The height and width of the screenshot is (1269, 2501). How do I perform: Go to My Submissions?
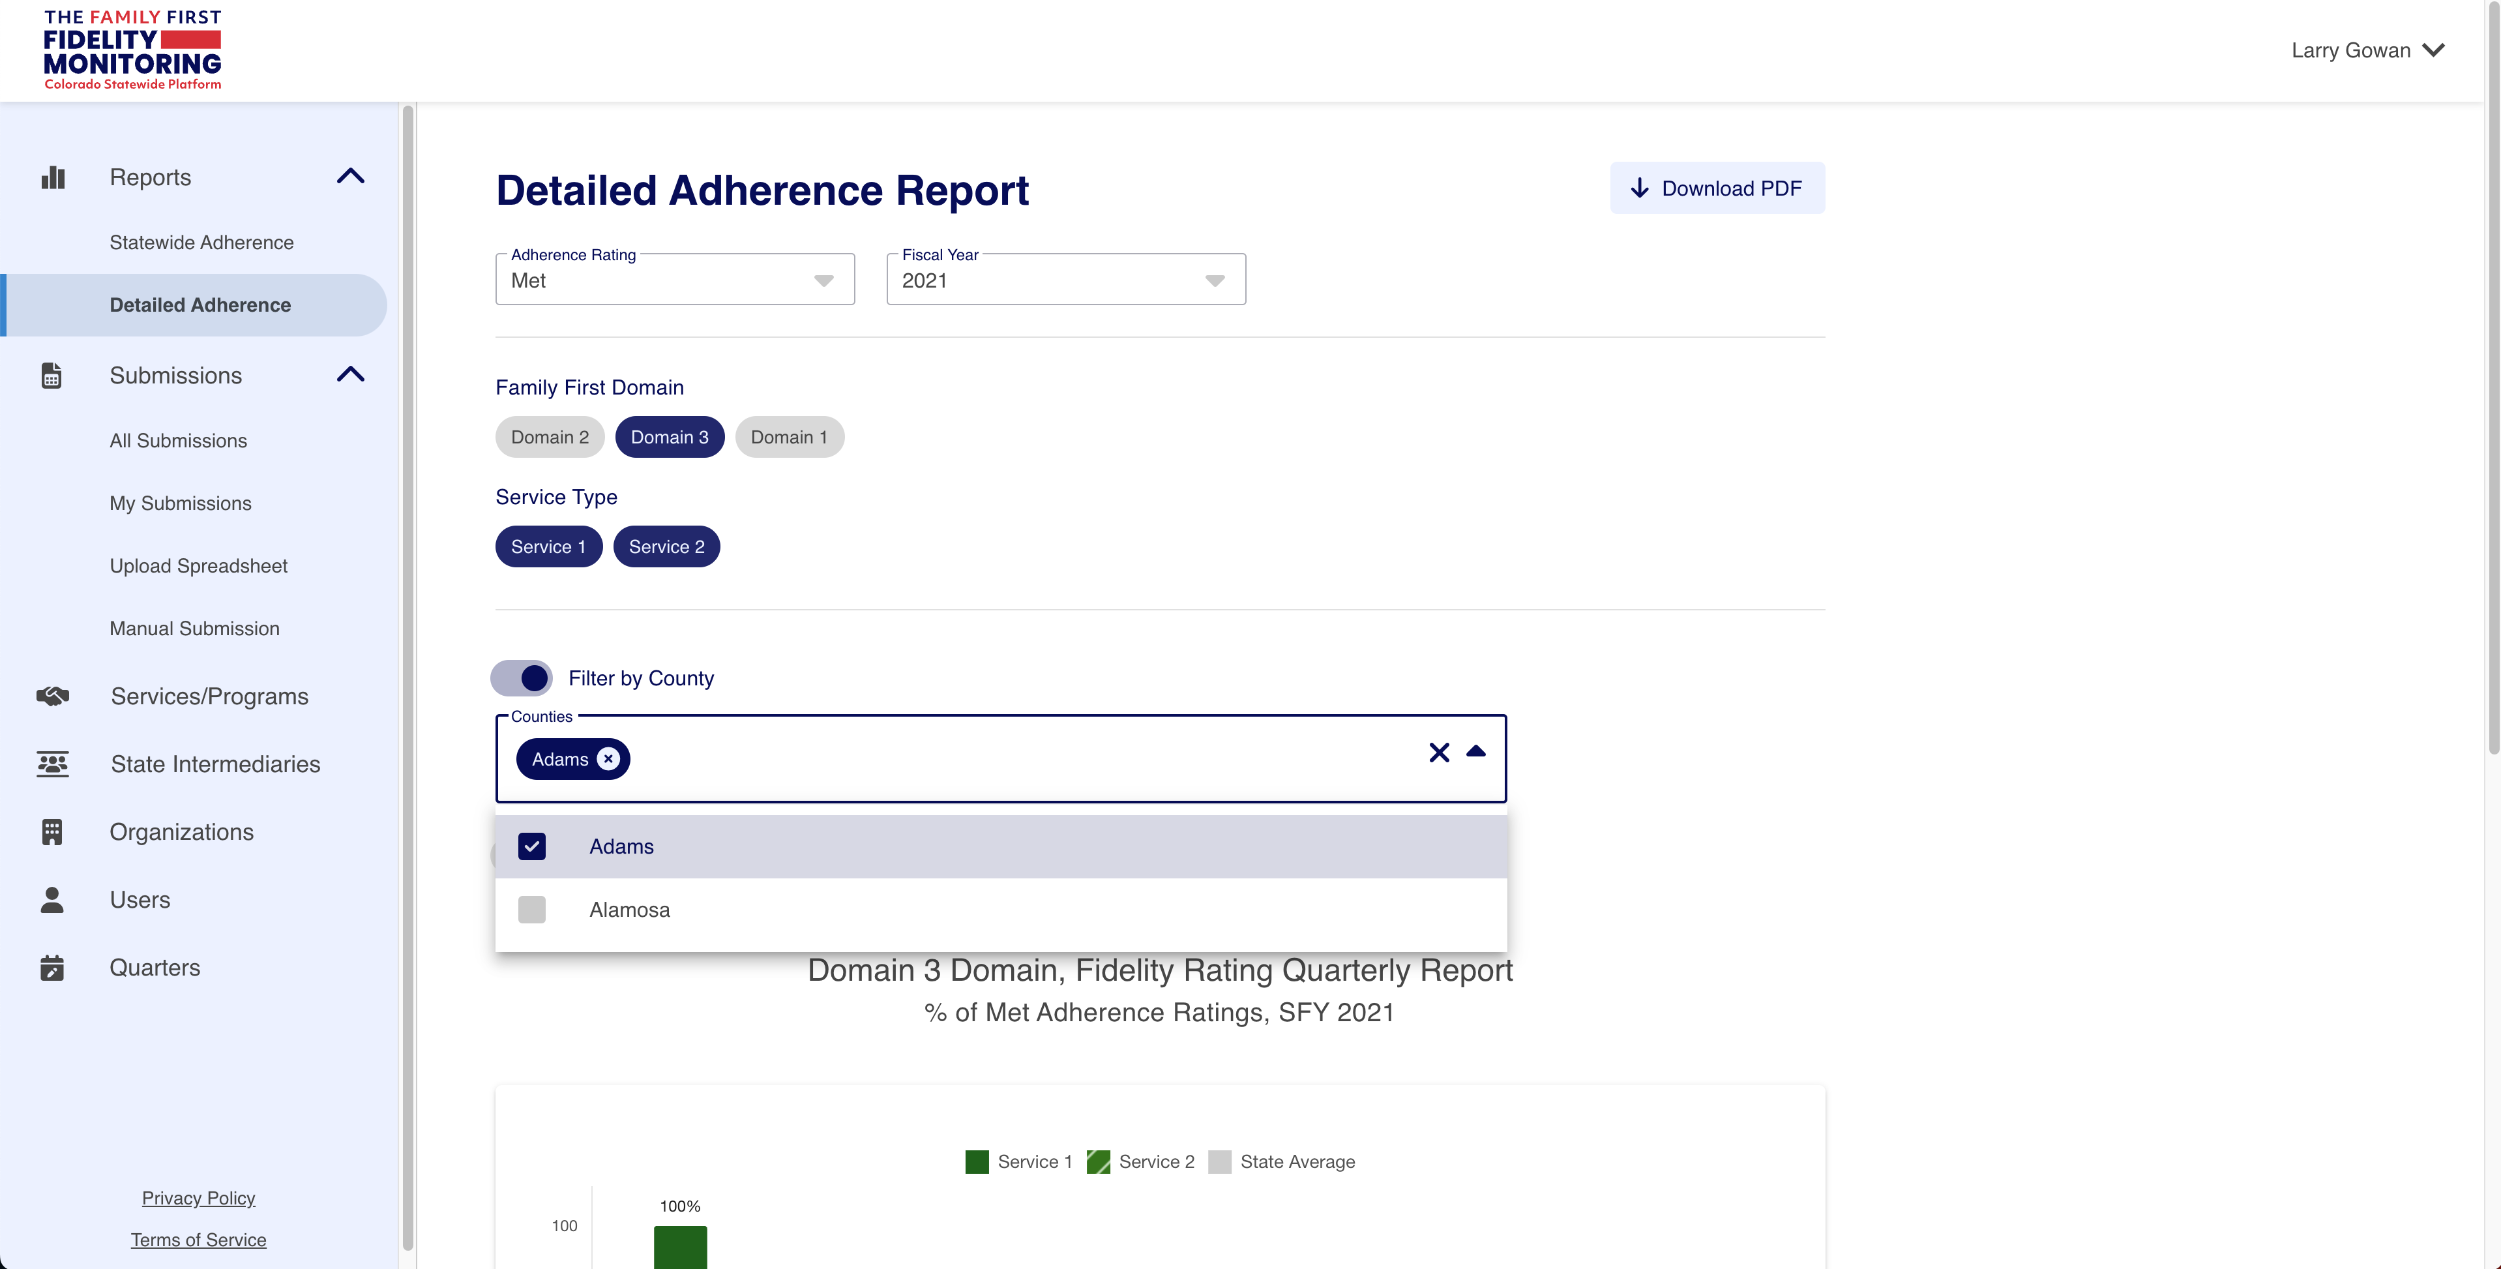coord(181,503)
